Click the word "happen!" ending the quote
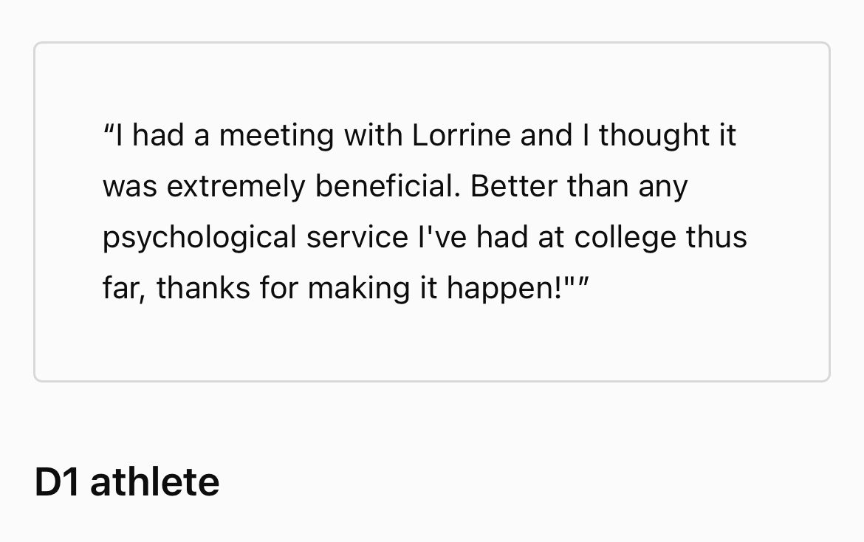This screenshot has height=542, width=864. [504, 289]
